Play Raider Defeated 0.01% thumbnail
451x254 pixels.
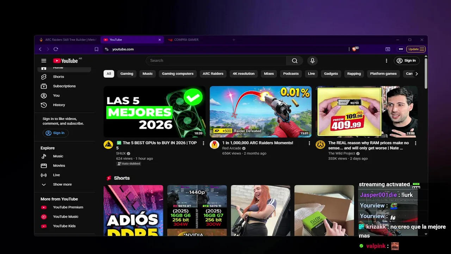[260, 111]
